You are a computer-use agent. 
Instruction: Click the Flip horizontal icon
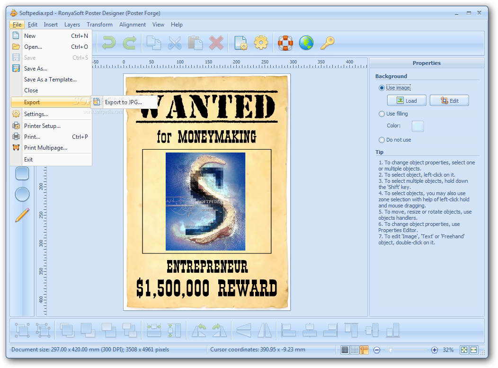pyautogui.click(x=265, y=330)
